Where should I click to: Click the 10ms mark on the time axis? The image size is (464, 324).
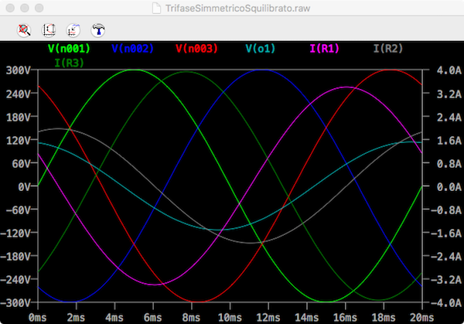[229, 316]
